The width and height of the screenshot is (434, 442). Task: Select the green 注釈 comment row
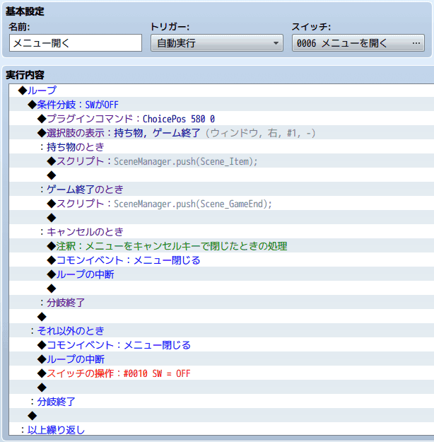click(x=221, y=246)
